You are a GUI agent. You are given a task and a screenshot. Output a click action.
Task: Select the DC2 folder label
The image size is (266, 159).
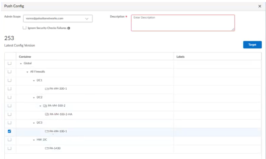40,97
